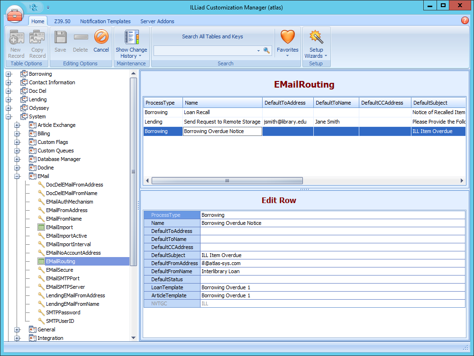Switch to the Z39.50 tab
474x356 pixels.
point(62,21)
